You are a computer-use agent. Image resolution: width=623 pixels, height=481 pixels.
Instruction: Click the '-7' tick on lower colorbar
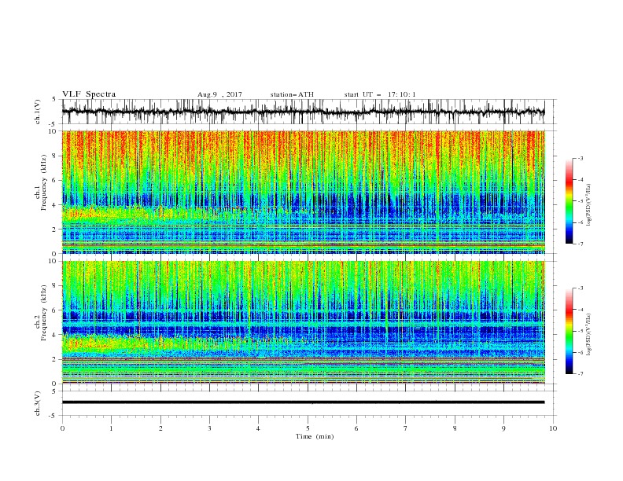pos(581,374)
